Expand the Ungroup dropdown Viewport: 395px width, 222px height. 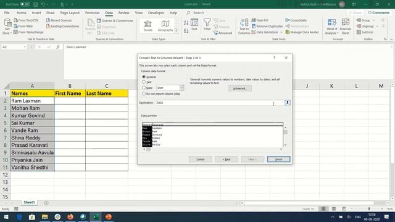pos(377,26)
